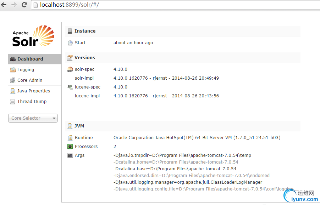Click the Core Selector dropdown arrow
320x205 pixels.
tap(54, 118)
